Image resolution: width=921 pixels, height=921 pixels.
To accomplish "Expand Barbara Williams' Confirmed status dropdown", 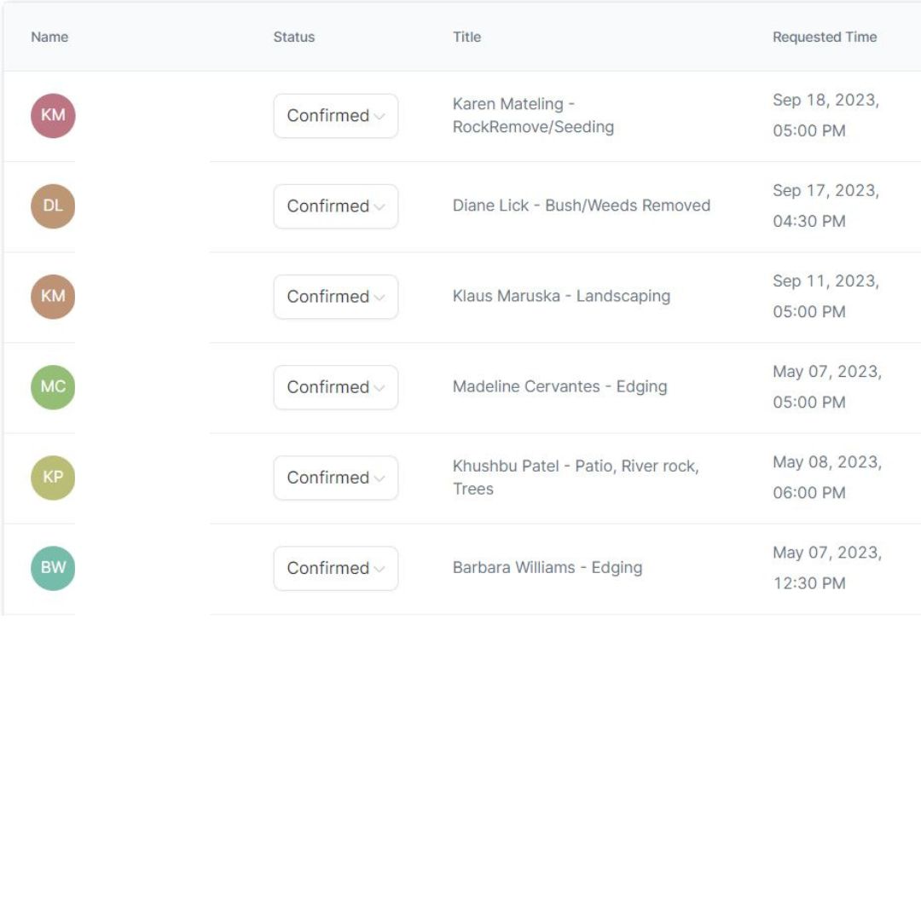I will coord(335,568).
